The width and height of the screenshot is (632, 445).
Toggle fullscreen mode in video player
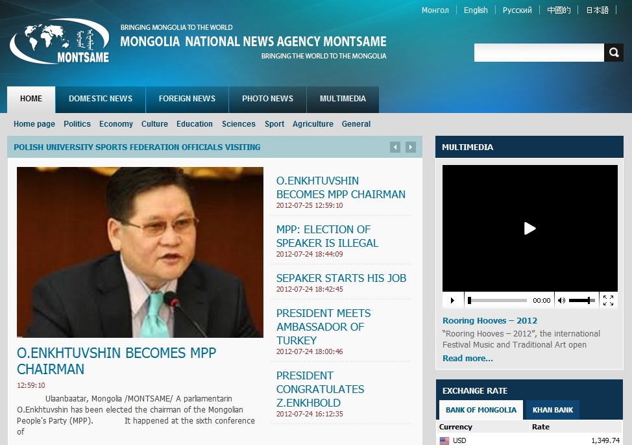tap(608, 300)
